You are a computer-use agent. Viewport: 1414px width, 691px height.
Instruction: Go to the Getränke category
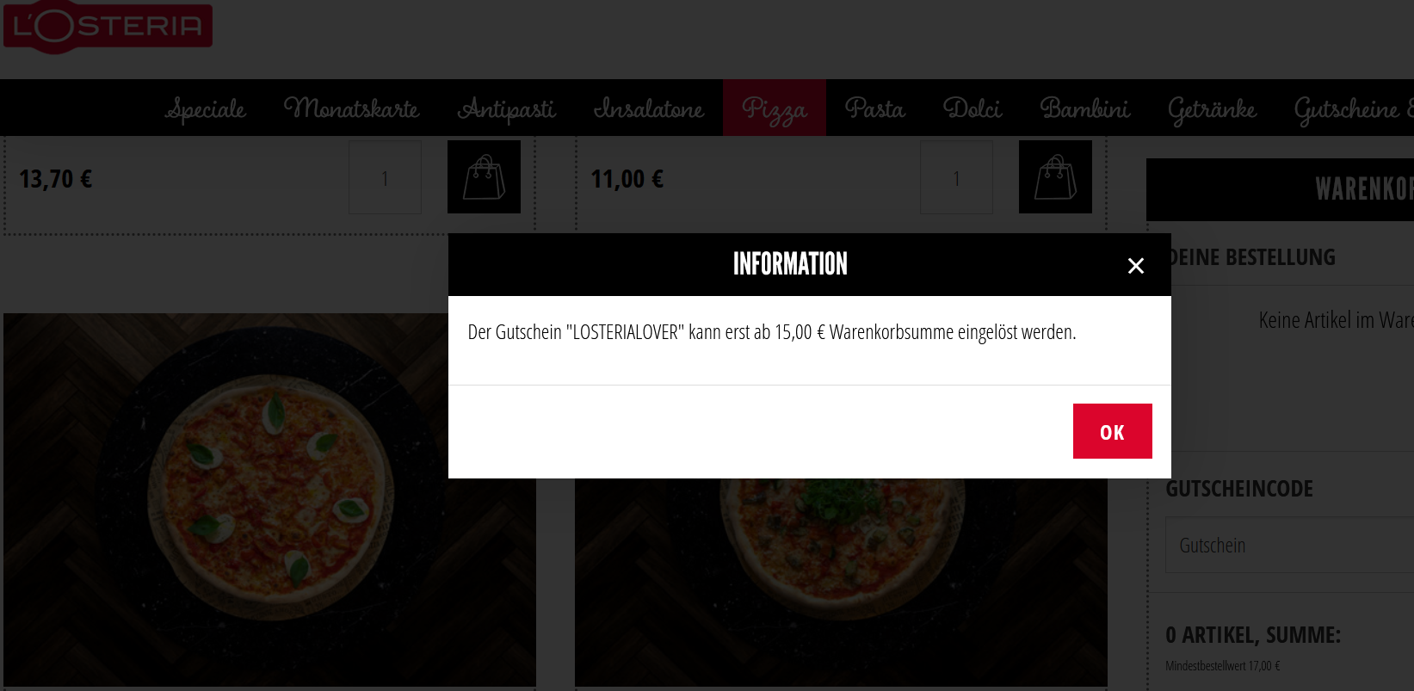tap(1212, 108)
